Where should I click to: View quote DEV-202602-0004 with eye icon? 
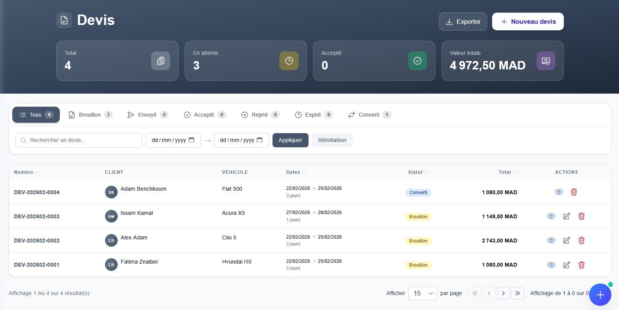559,192
